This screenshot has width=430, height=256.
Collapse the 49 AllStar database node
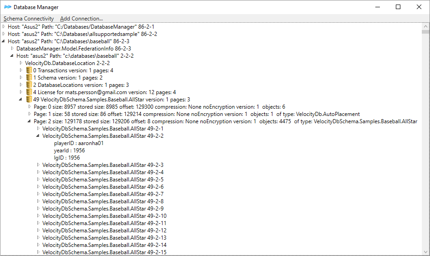[x=20, y=100]
